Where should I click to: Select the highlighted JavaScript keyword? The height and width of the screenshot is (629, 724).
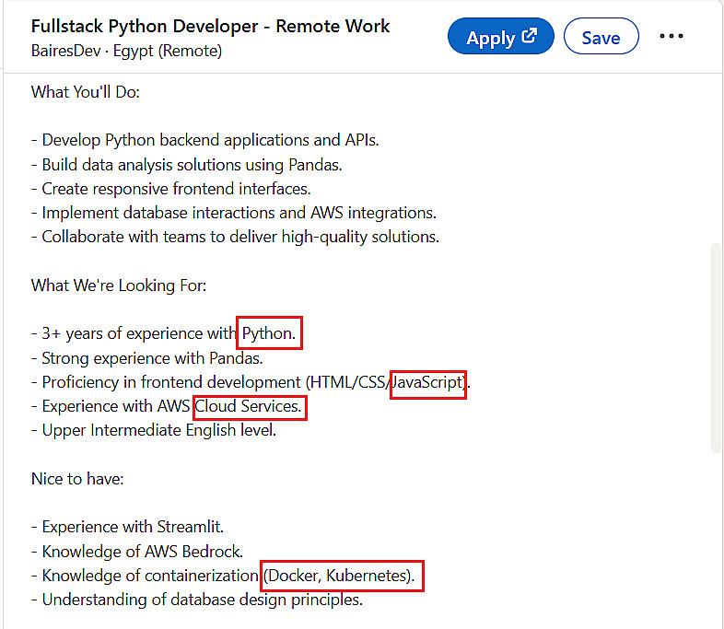427,382
